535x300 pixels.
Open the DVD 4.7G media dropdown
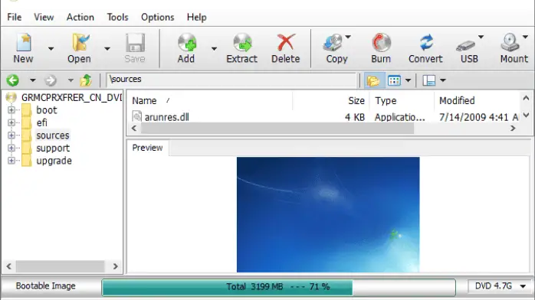(x=500, y=286)
